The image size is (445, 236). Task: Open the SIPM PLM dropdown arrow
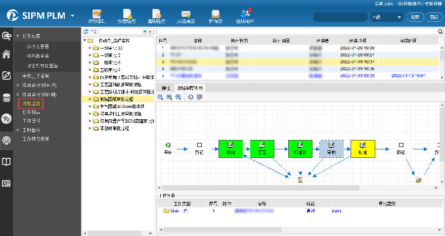click(73, 16)
